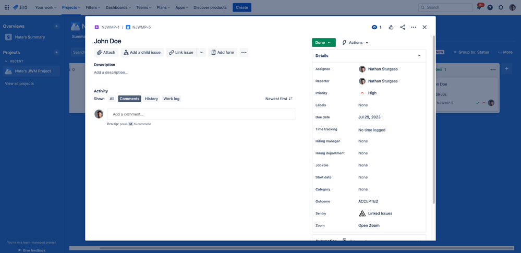
Task: Show Work log activity tab
Action: [172, 99]
